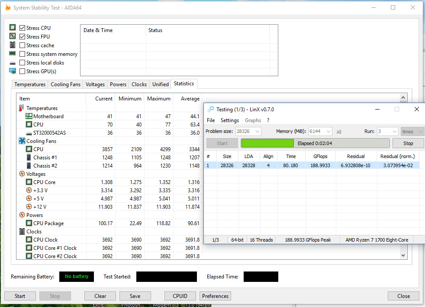Click the GFlops column header in LinX
This screenshot has height=307, width=425.
click(x=320, y=156)
